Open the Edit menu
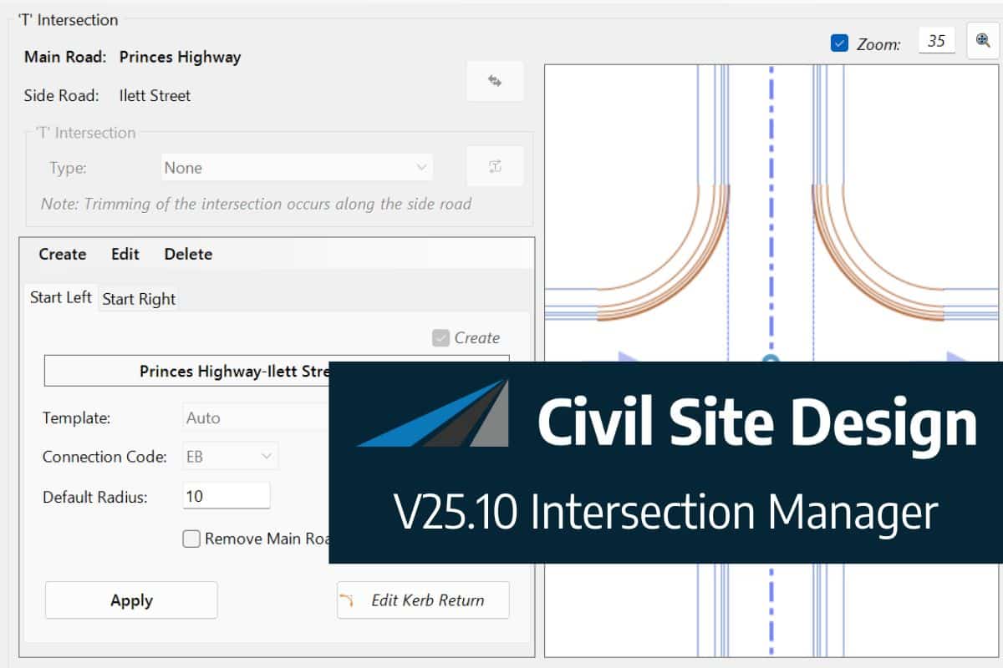 125,254
